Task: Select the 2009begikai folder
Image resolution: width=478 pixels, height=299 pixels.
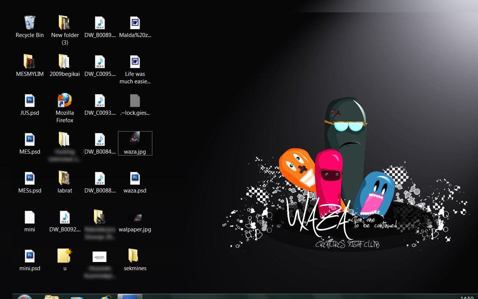Action: (65, 62)
